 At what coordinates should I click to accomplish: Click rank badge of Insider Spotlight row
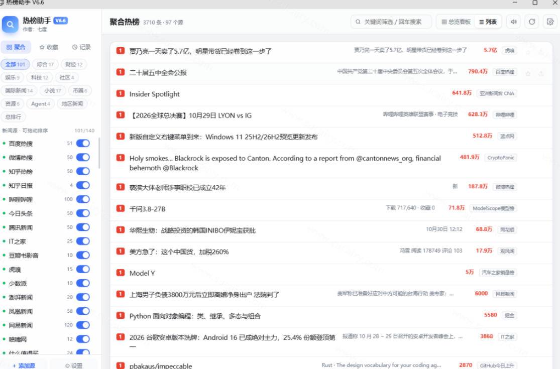pos(121,93)
